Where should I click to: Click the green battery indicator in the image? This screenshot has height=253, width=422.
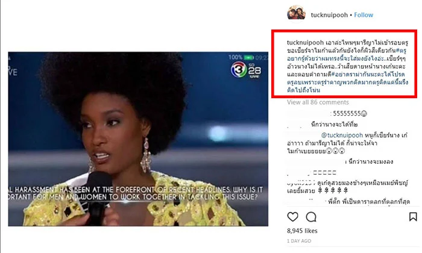pyautogui.click(x=248, y=58)
